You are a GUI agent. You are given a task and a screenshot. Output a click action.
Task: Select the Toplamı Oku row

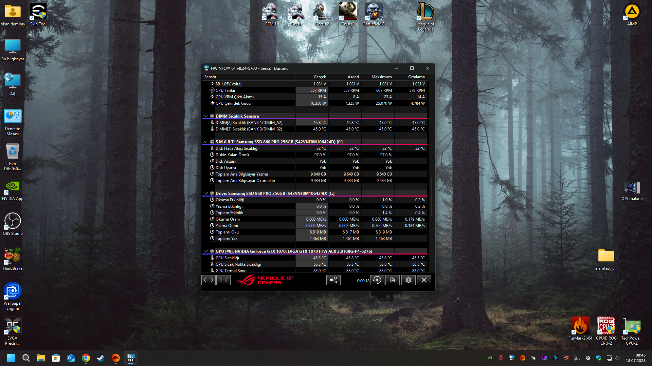coord(314,232)
